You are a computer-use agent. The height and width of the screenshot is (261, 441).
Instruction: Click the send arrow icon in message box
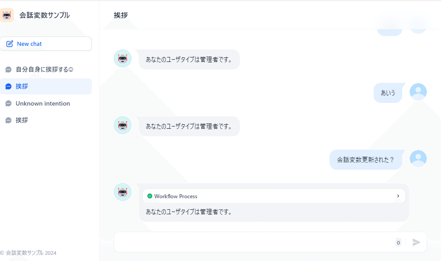[x=416, y=242]
